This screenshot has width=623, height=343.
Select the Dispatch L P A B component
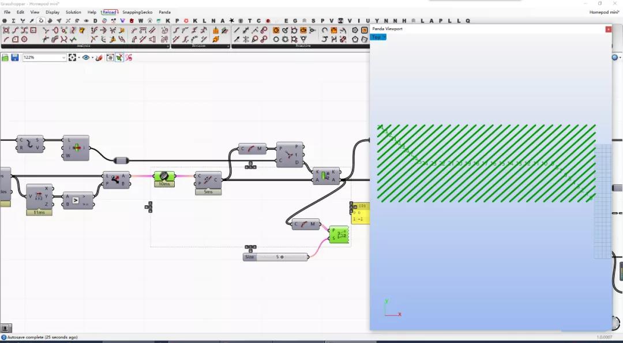[116, 180]
